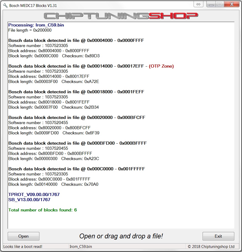Click Block address 0x80018000 - 0x8001FEFF
This screenshot has height=252, width=242.
point(49,102)
